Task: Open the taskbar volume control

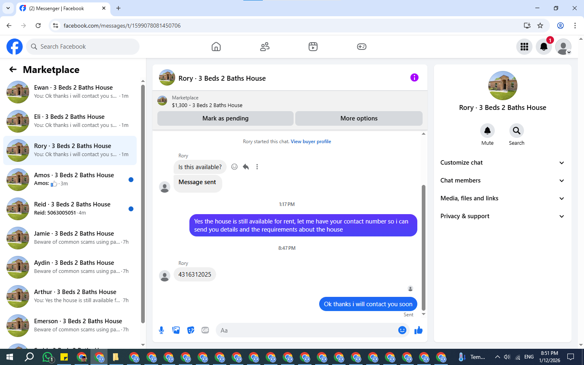Action: 507,357
